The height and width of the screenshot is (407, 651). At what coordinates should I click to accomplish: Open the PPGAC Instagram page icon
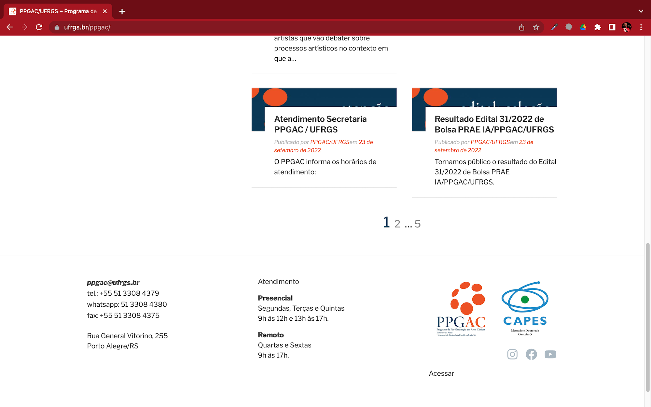(x=512, y=354)
